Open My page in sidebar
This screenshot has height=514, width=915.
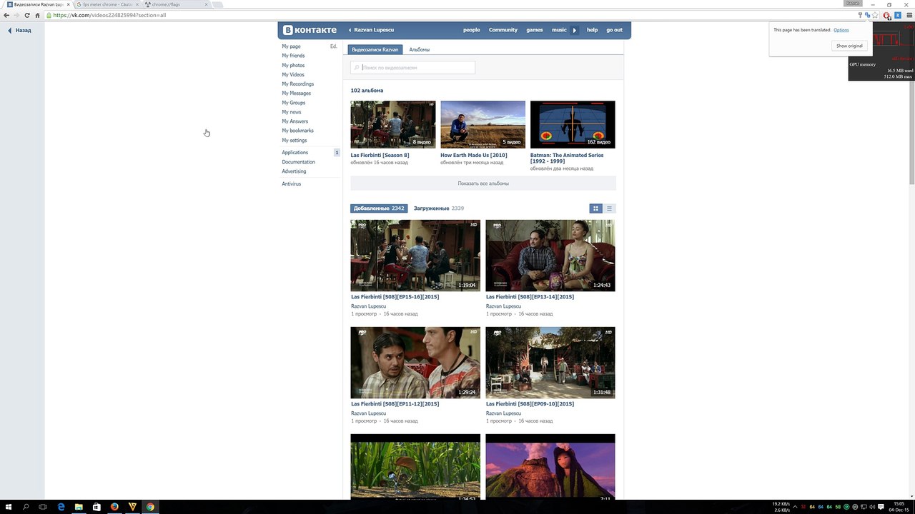click(292, 46)
